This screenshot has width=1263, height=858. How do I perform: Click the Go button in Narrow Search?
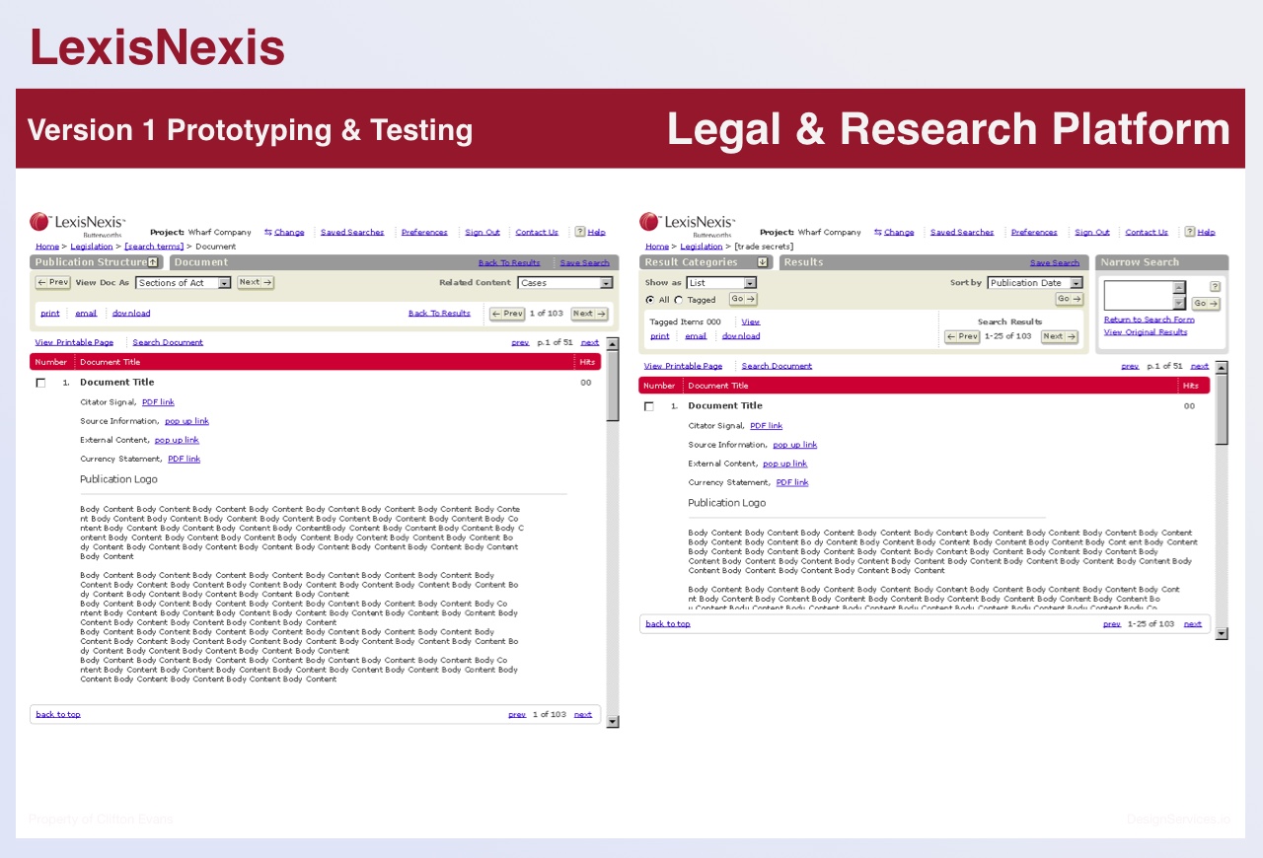click(x=1205, y=304)
